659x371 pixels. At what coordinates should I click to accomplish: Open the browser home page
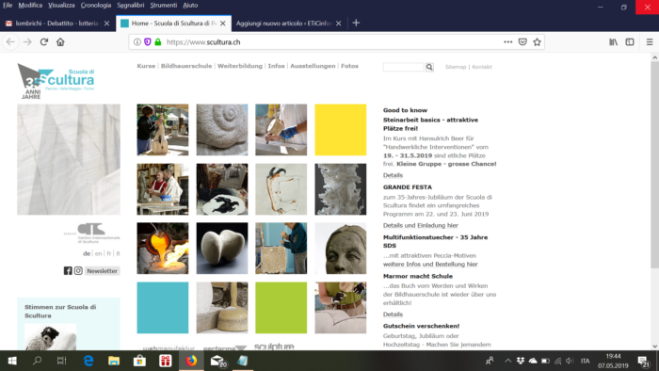[60, 42]
